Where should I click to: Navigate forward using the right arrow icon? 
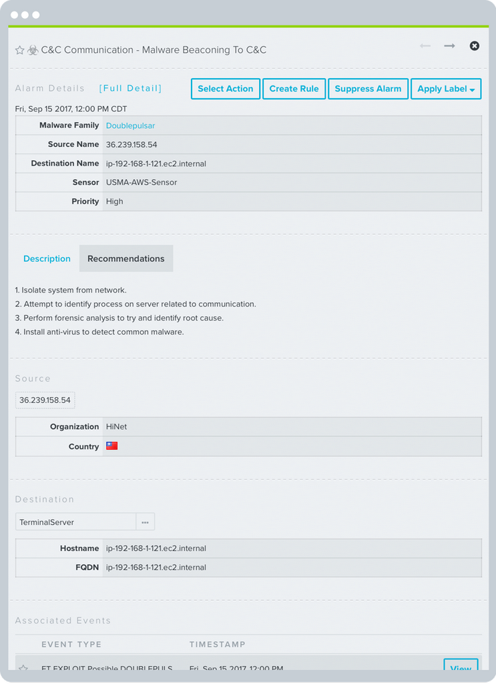(x=449, y=46)
